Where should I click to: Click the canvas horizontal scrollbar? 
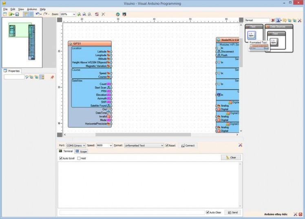tap(143, 135)
